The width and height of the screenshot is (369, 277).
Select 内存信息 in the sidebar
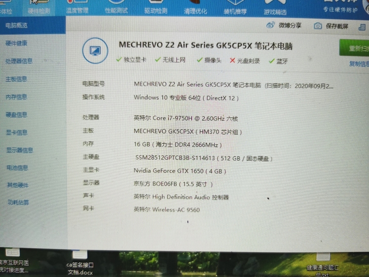pyautogui.click(x=16, y=97)
